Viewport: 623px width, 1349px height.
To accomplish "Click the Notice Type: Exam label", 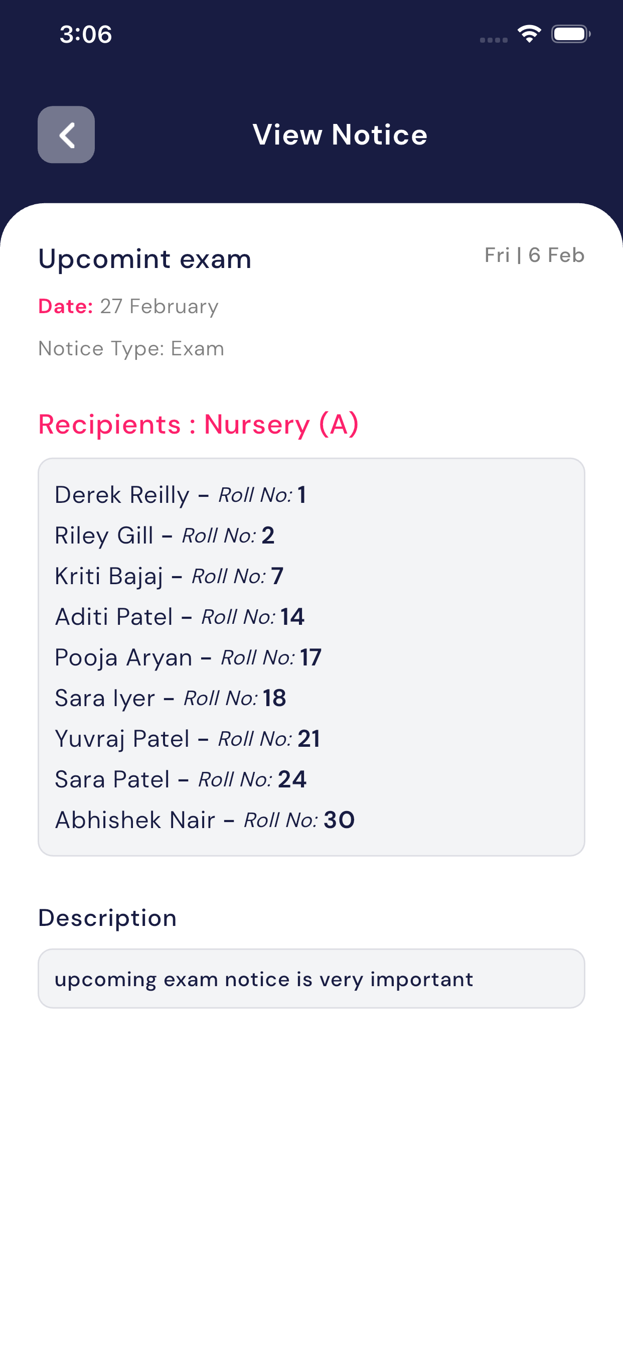I will click(x=131, y=349).
